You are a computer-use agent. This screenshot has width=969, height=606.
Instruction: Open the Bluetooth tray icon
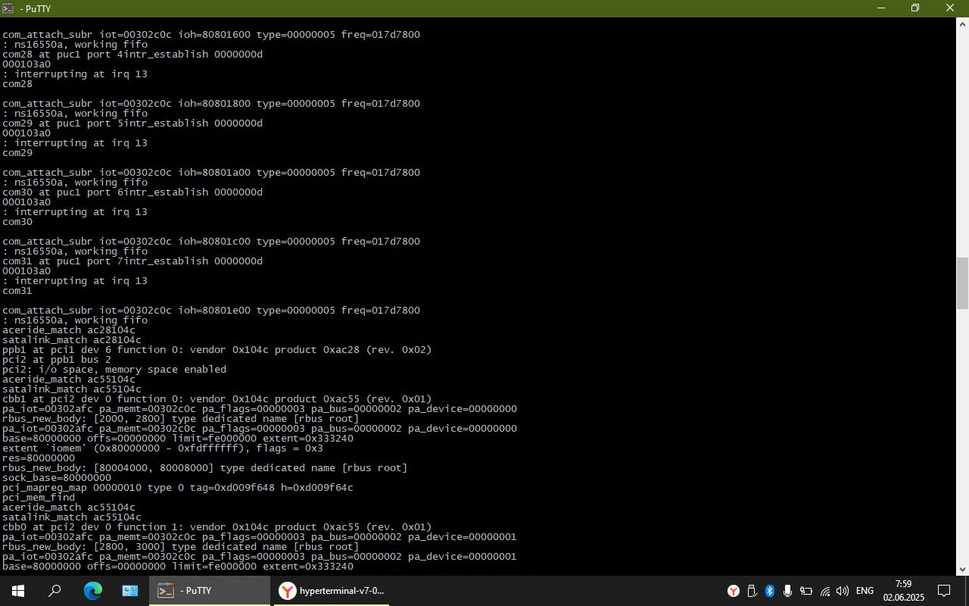pyautogui.click(x=770, y=591)
